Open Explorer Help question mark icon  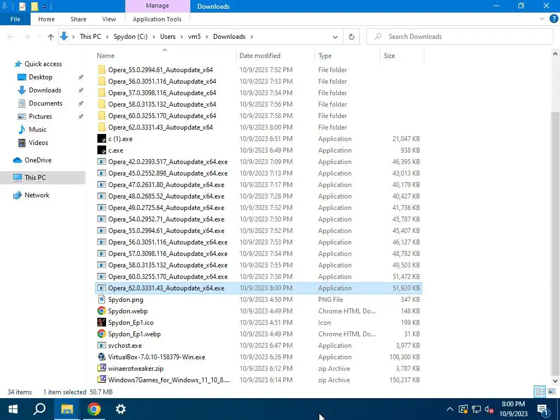point(553,19)
